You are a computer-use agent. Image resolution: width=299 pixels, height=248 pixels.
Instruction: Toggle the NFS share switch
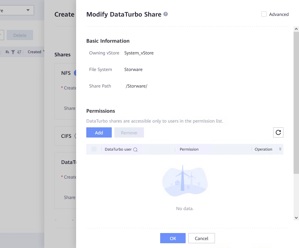(75, 73)
